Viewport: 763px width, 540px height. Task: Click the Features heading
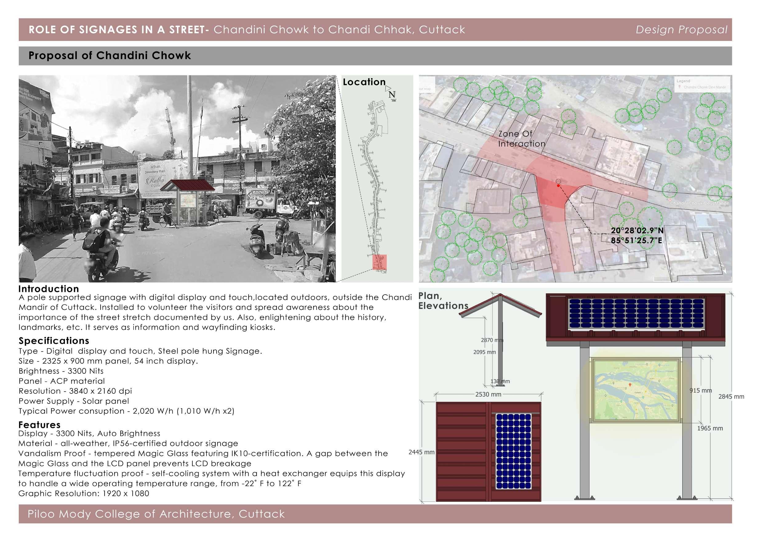click(x=39, y=425)
